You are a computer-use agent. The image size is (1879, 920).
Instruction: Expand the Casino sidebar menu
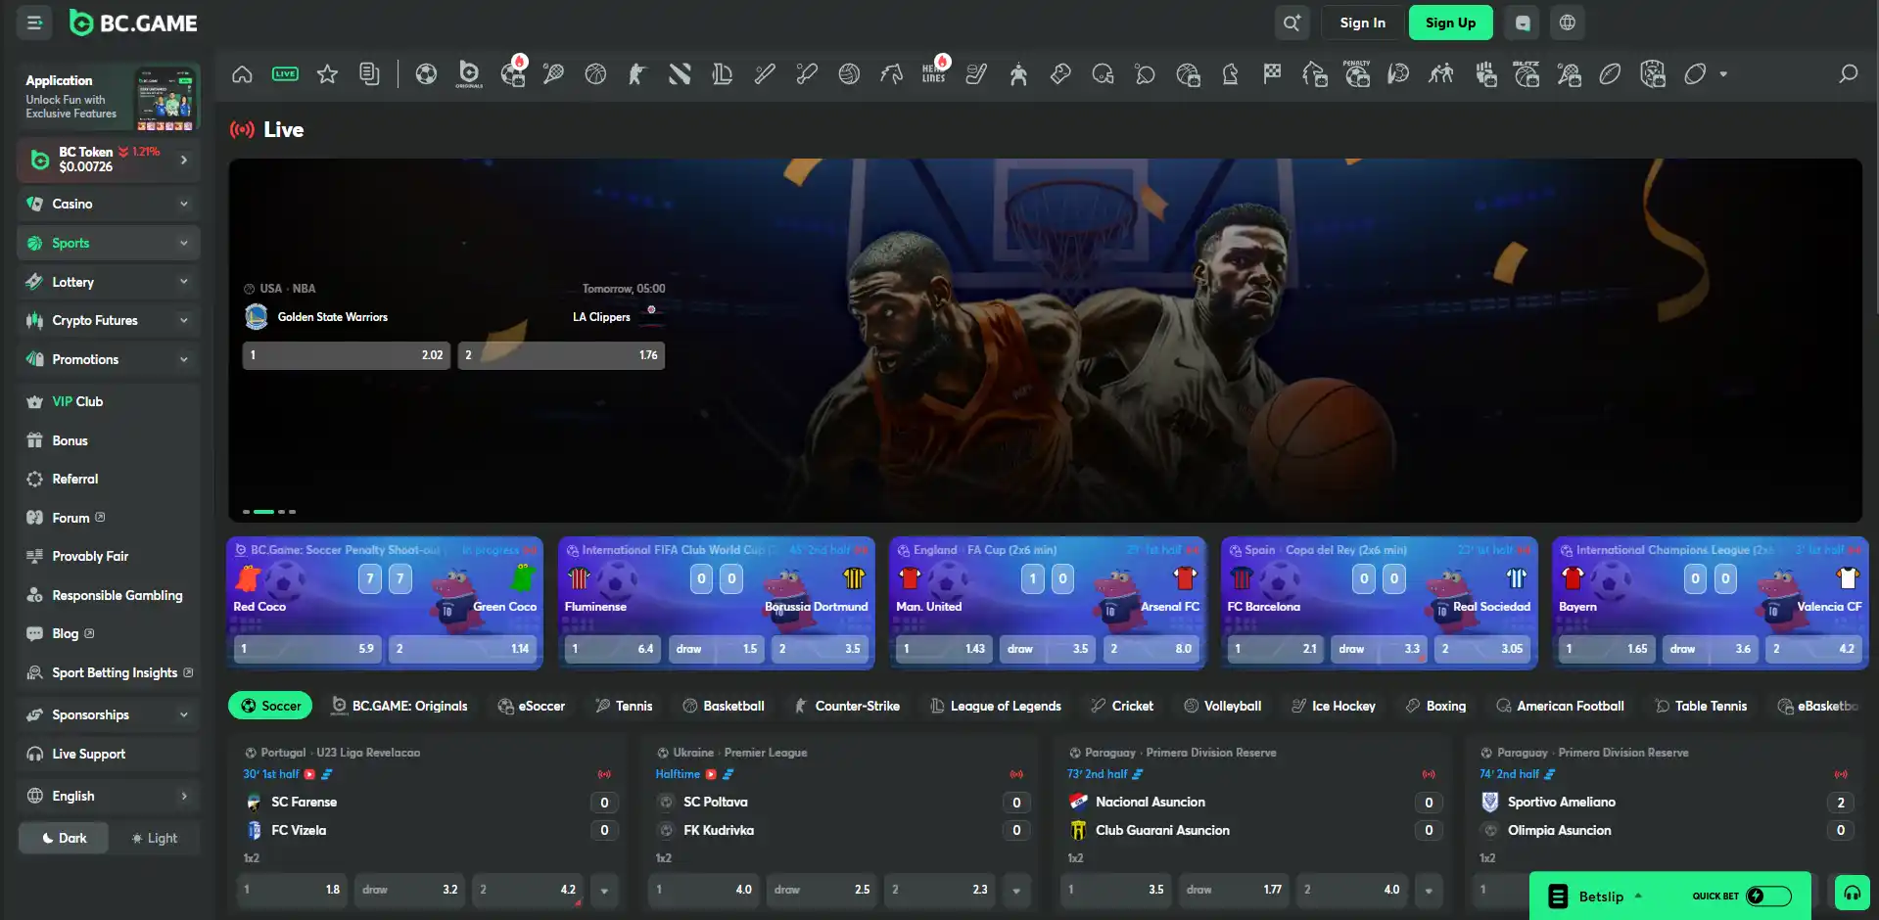point(183,204)
